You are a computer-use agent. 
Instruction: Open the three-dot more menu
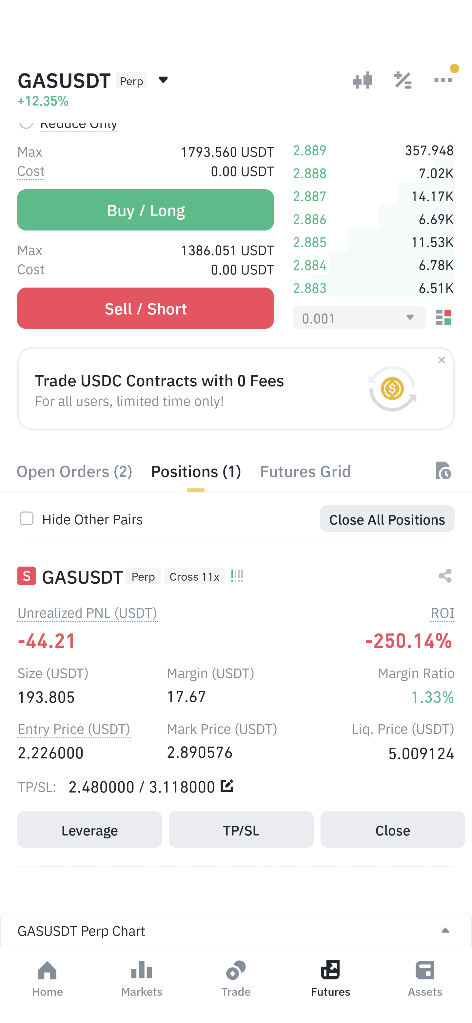click(x=443, y=80)
